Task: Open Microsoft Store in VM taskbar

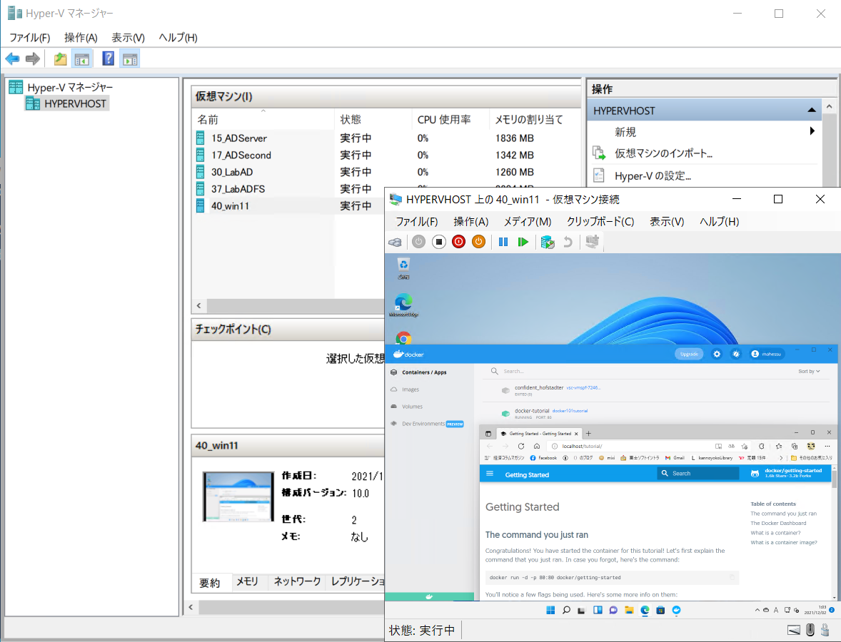Action: [x=660, y=610]
